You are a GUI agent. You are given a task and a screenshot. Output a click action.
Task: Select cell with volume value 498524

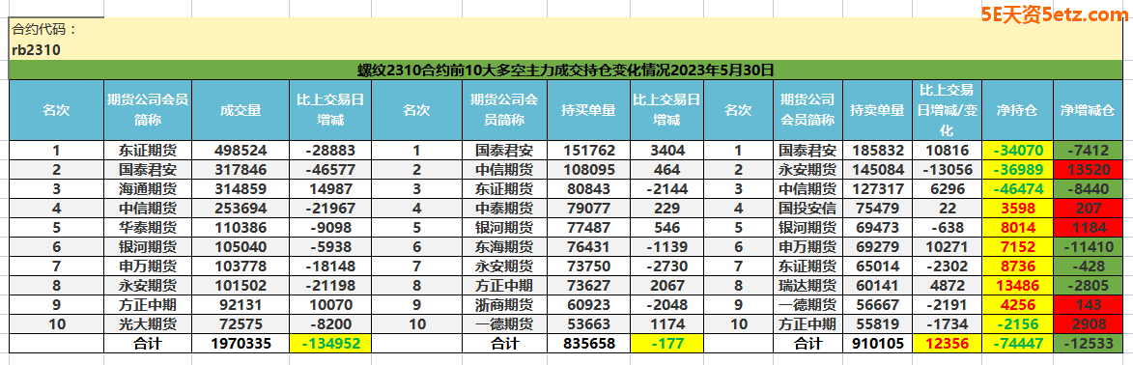click(240, 151)
